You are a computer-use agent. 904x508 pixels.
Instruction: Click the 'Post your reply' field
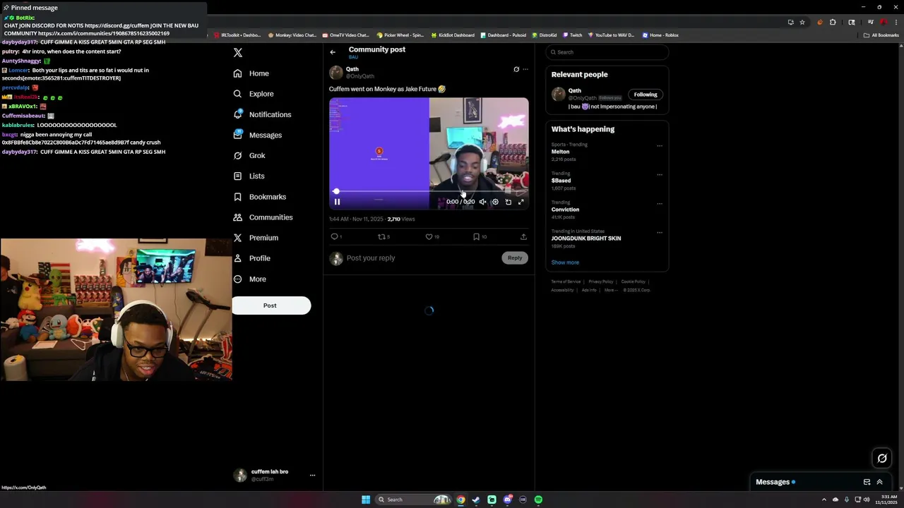pyautogui.click(x=422, y=258)
